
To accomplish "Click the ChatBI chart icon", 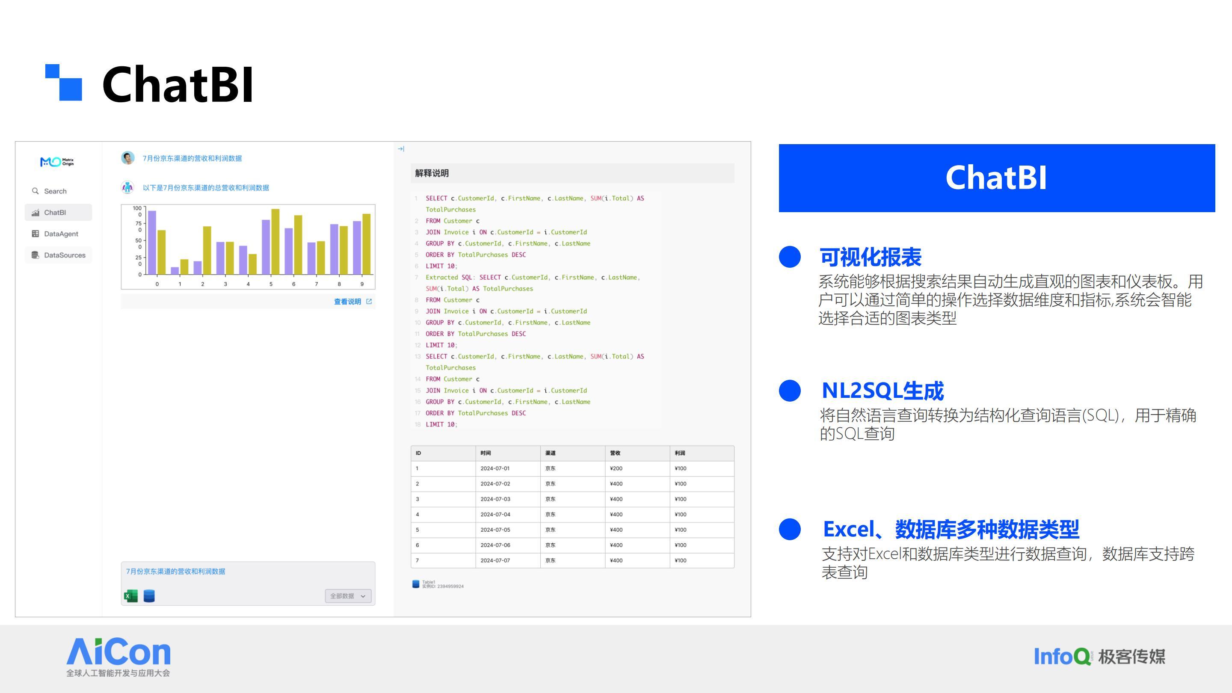I will [x=36, y=212].
